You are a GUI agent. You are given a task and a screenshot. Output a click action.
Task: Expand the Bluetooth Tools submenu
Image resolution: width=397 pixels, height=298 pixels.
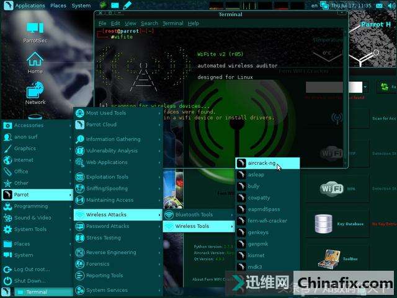[x=194, y=214]
